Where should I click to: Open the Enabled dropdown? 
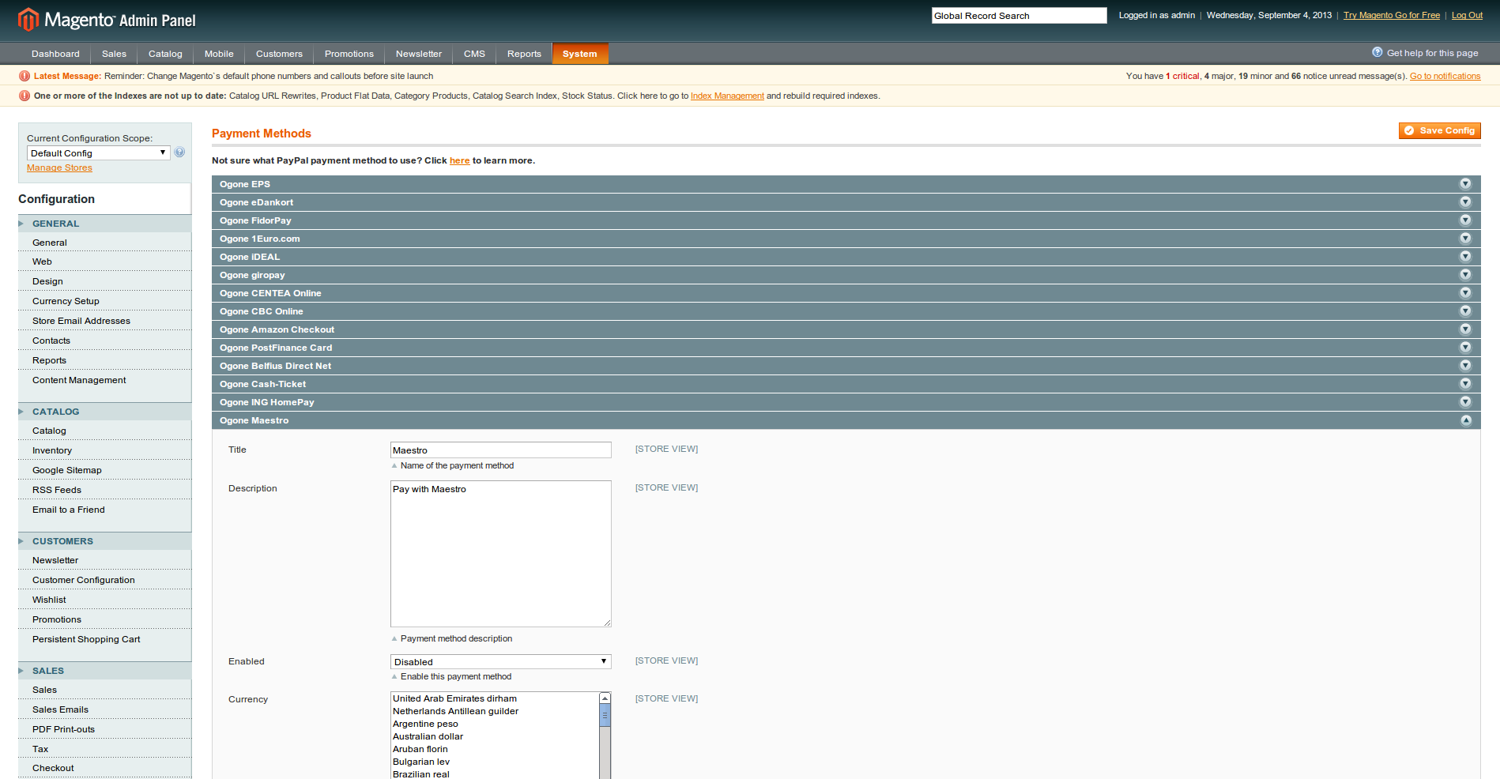[500, 662]
